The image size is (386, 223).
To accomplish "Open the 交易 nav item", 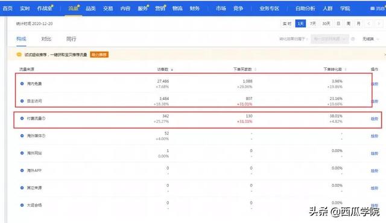I will pos(108,8).
